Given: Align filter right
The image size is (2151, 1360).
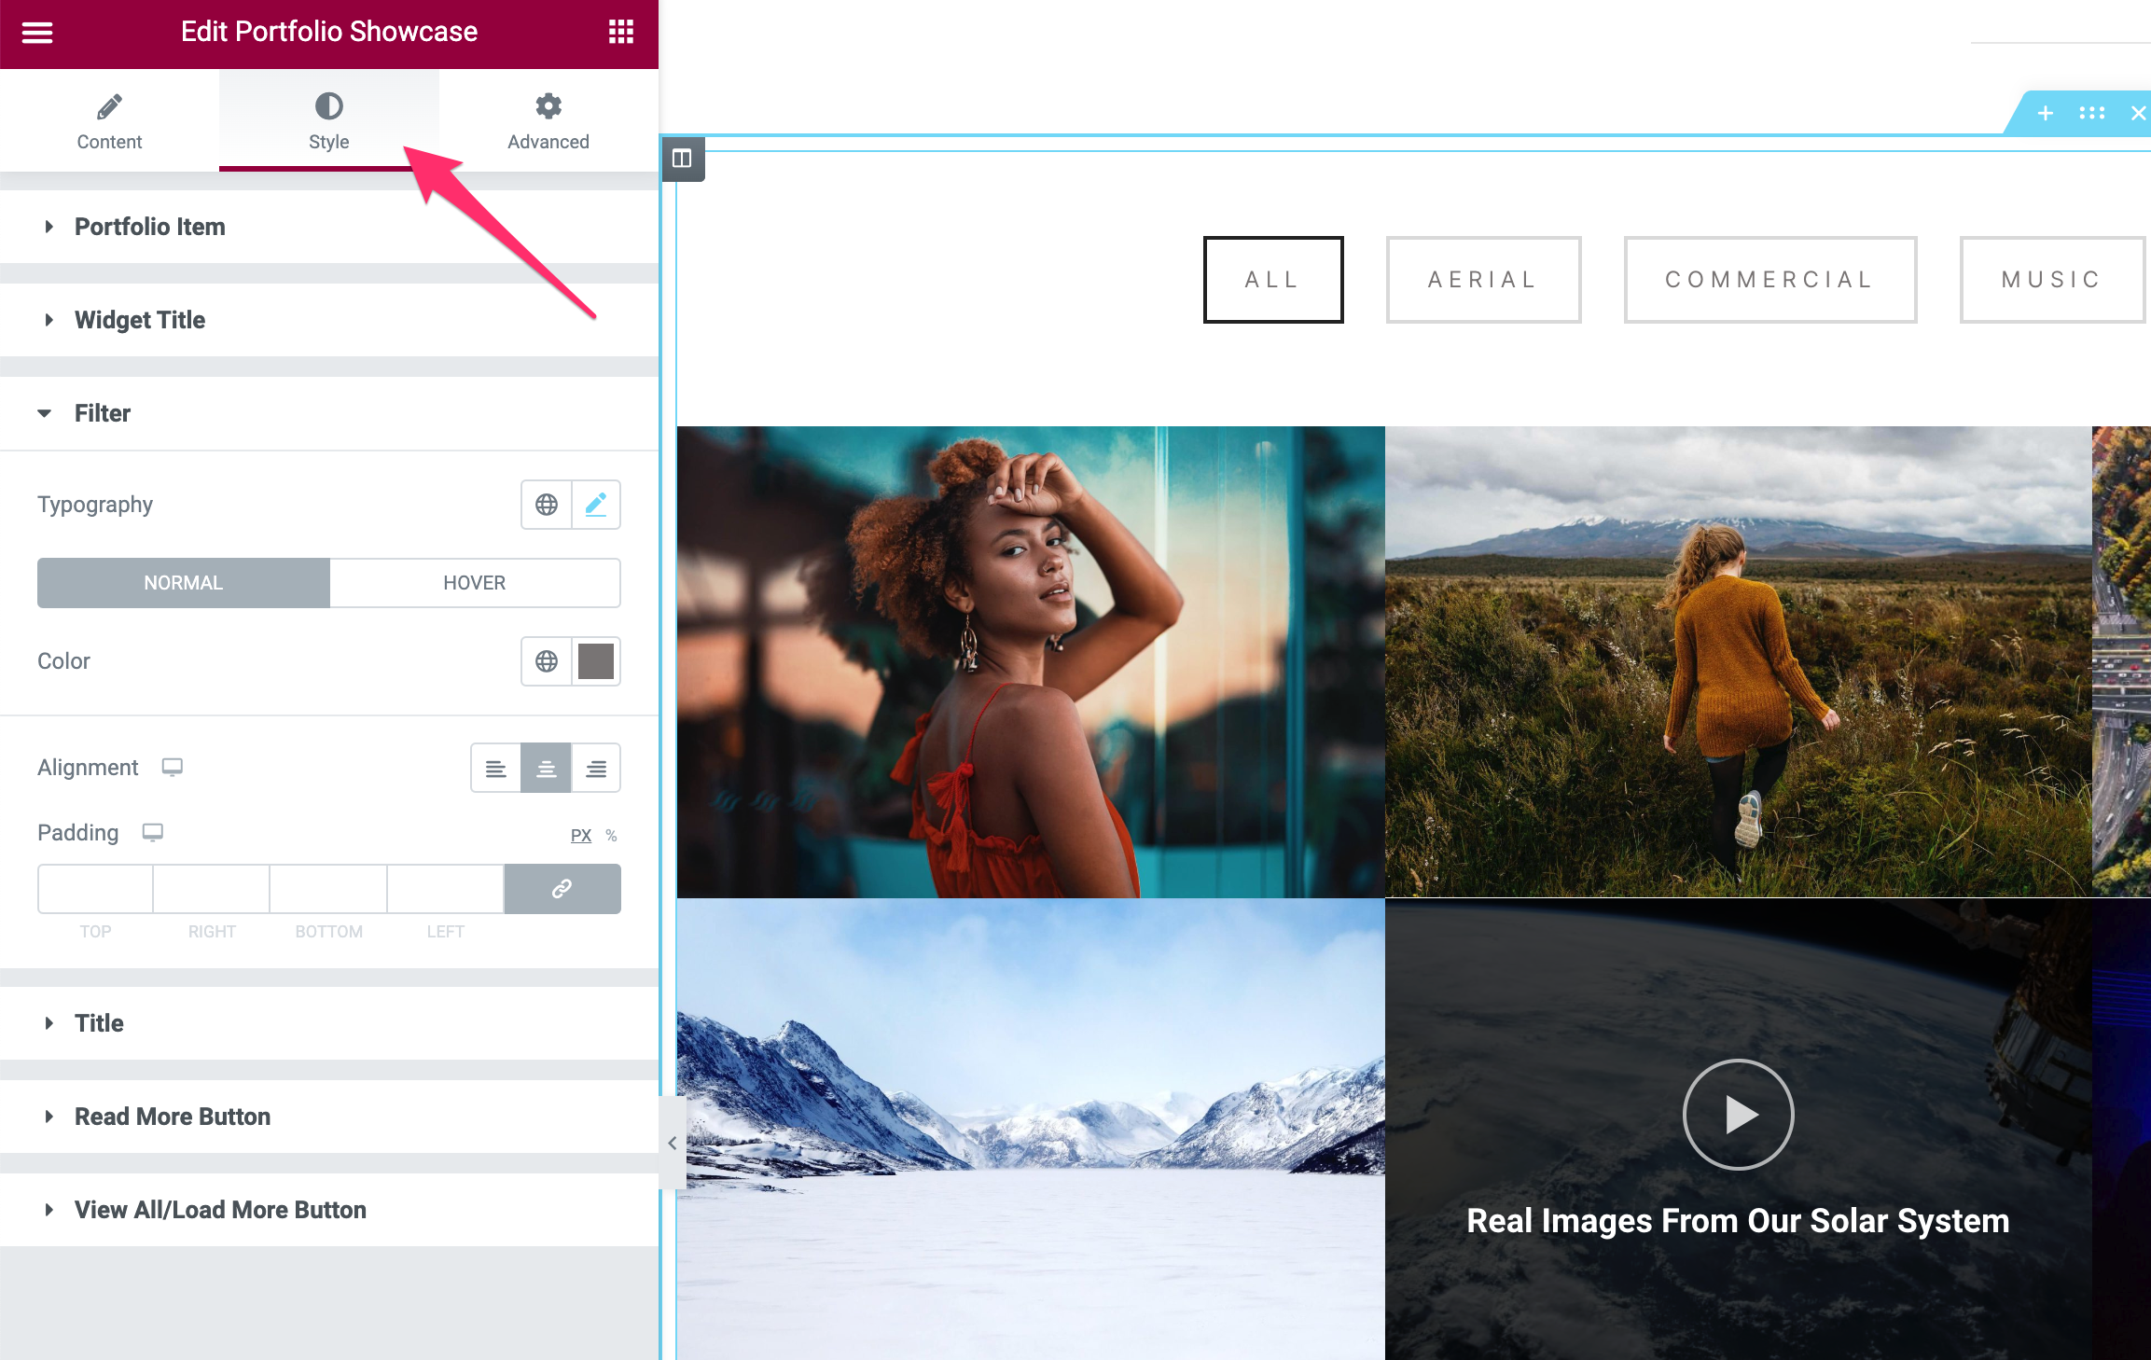Looking at the screenshot, I should [x=596, y=768].
